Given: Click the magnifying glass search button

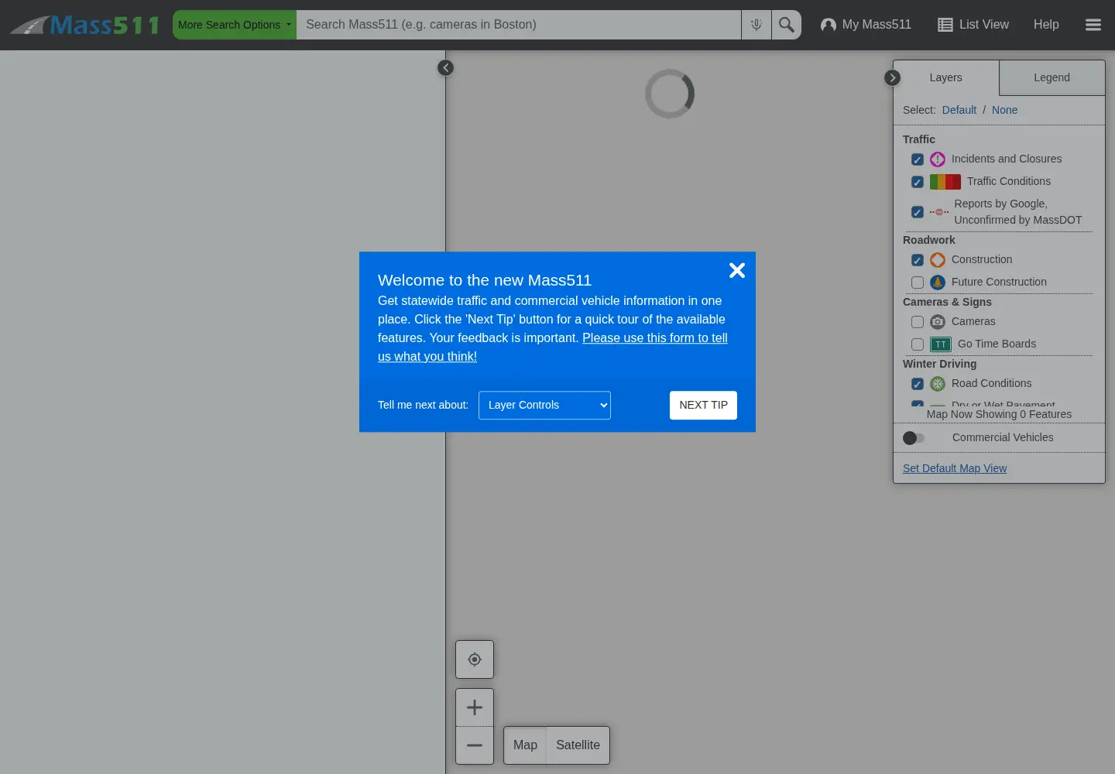Looking at the screenshot, I should pyautogui.click(x=787, y=25).
